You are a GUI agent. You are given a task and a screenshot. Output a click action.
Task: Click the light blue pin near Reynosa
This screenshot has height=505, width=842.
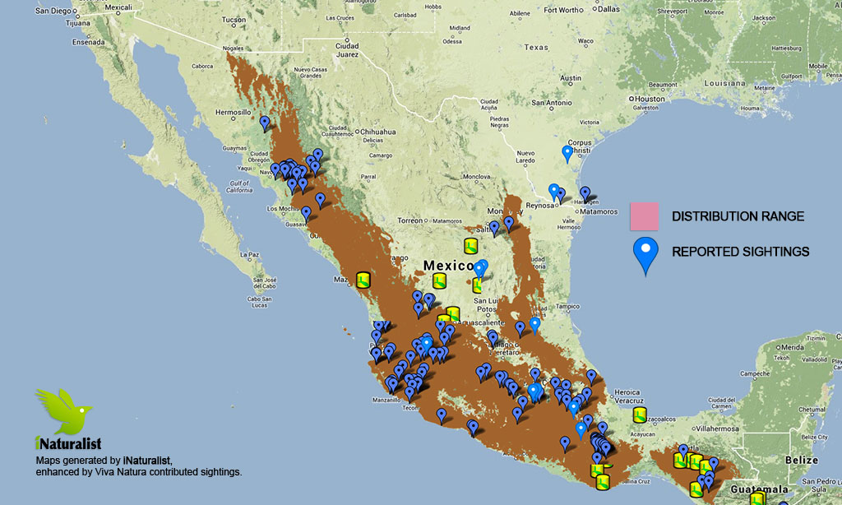(x=554, y=192)
